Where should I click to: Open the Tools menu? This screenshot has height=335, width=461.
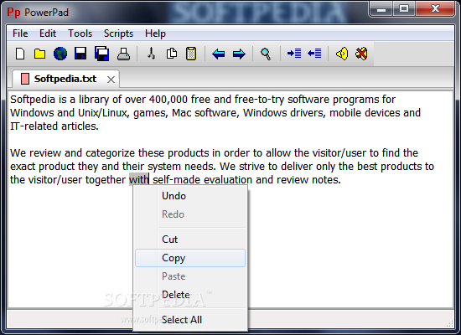(x=80, y=33)
